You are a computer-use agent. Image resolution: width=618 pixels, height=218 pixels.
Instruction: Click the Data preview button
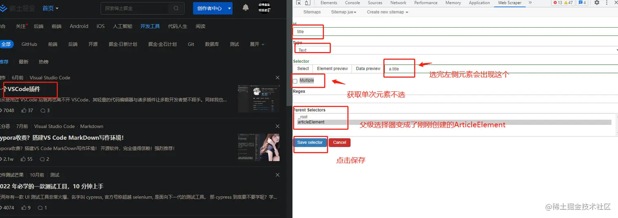click(368, 68)
